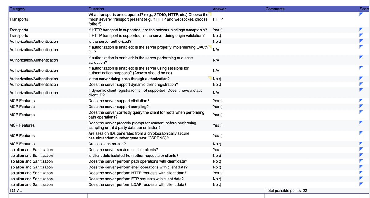370x198 pixels.
Task: Click the blue score marker for the sessions-for-authentication row
Action: click(x=361, y=67)
